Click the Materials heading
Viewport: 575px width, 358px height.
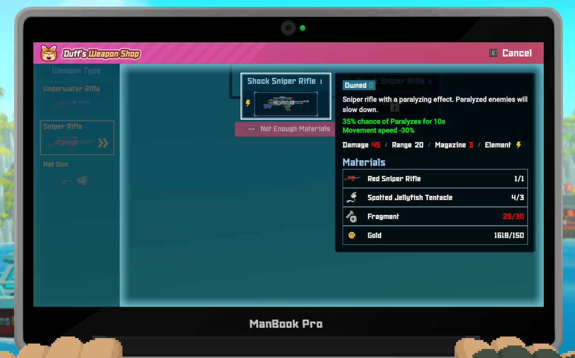pyautogui.click(x=364, y=162)
